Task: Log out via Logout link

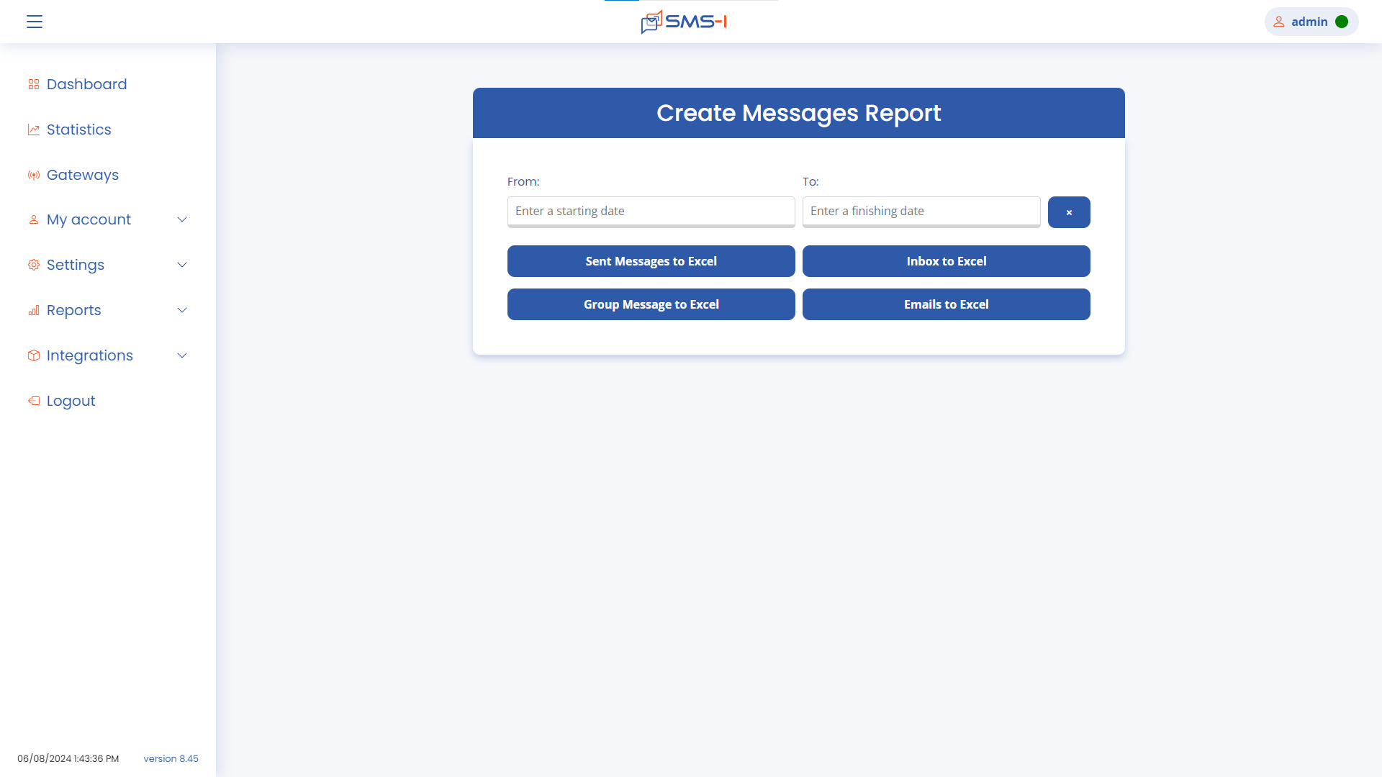Action: coord(71,401)
